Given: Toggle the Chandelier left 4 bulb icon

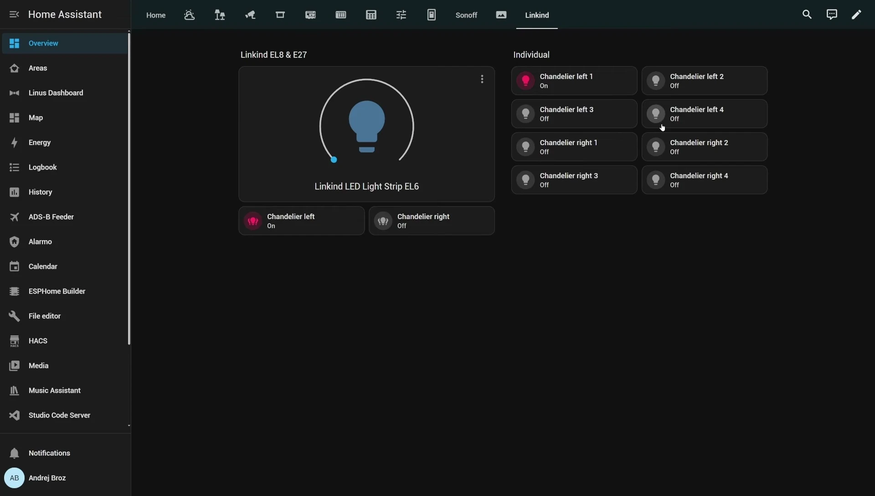Looking at the screenshot, I should [x=656, y=114].
